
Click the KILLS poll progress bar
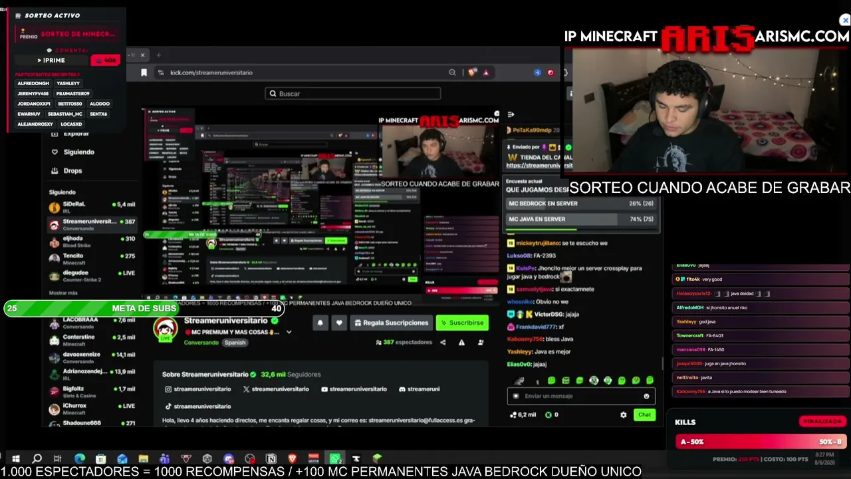[x=760, y=442]
